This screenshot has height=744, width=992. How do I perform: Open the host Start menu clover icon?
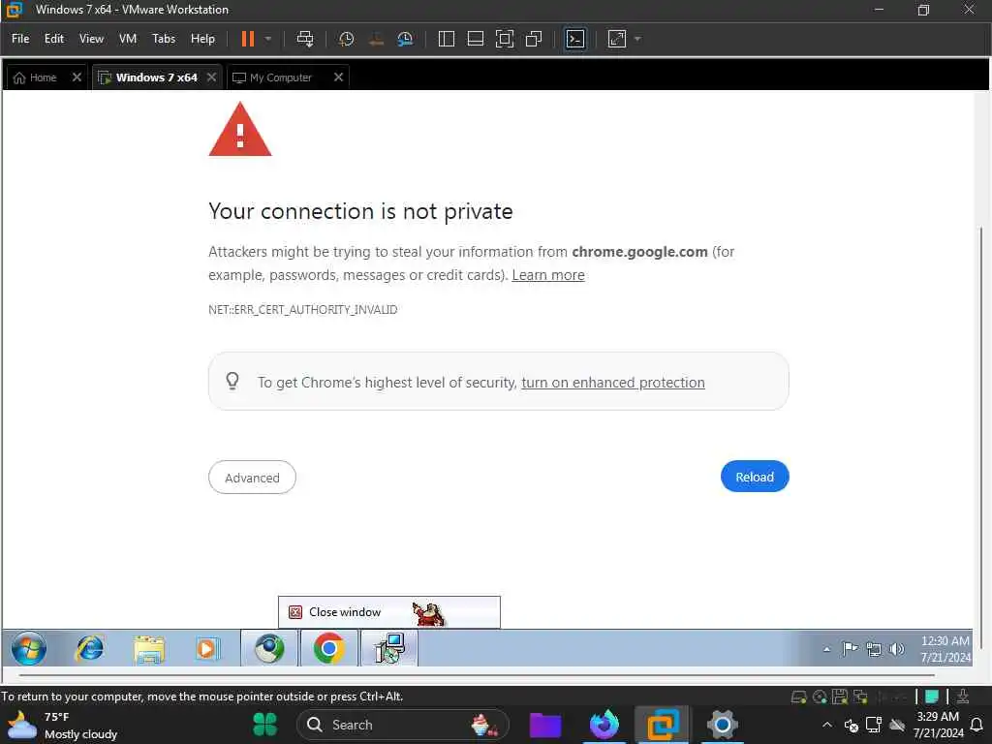point(265,725)
